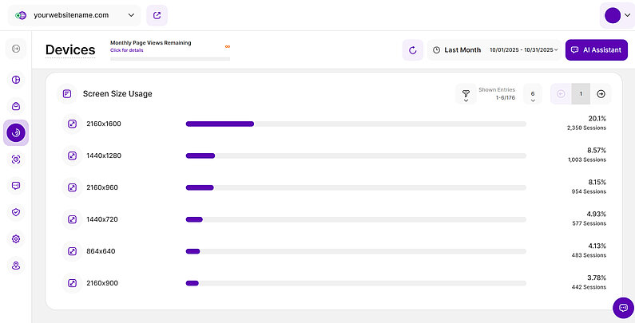Viewport: 635px width, 323px height.
Task: Select the active Devices sidebar item
Action: coord(16,132)
